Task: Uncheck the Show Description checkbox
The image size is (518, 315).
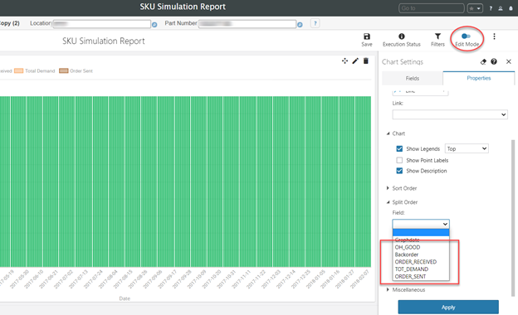Action: (399, 171)
